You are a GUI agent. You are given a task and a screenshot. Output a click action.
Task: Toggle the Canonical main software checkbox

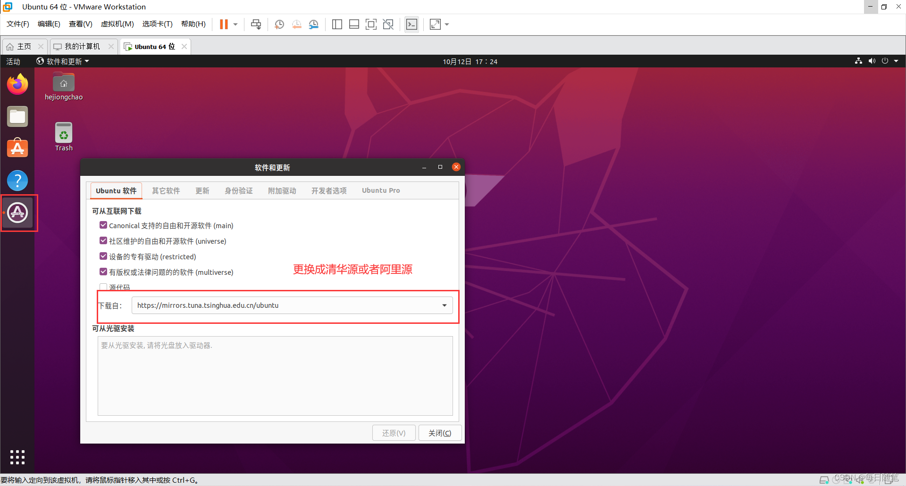103,225
